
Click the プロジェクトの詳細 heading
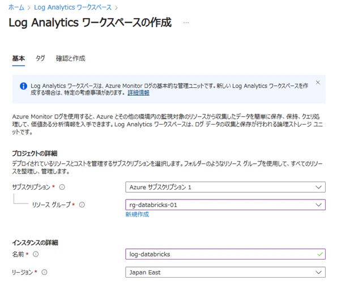pos(35,154)
